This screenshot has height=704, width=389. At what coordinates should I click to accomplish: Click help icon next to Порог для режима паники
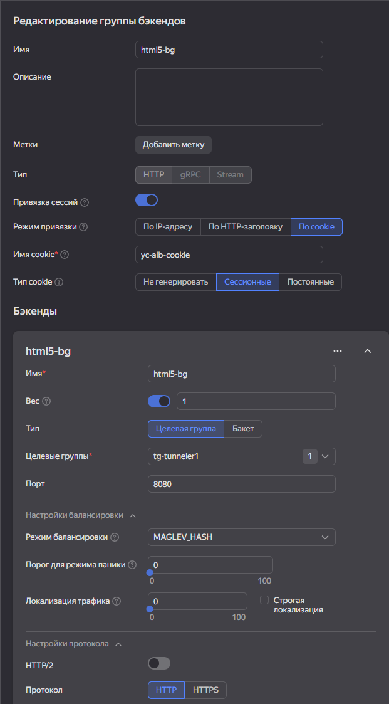[132, 565]
